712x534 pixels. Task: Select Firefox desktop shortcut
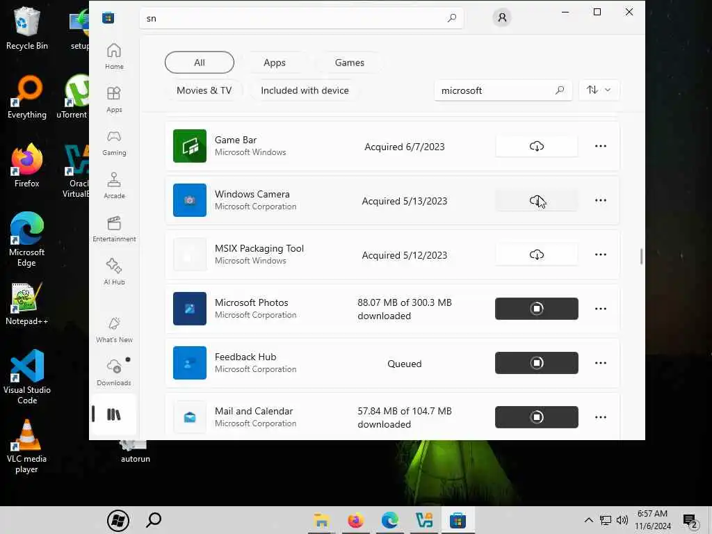pos(27,165)
